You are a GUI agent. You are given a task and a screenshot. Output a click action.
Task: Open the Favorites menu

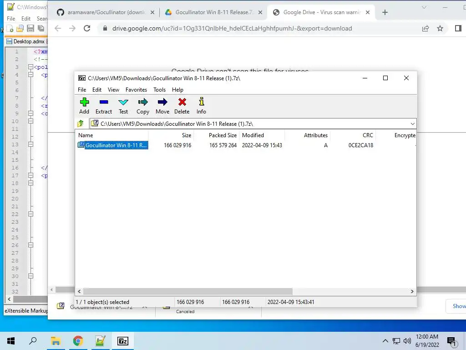tap(136, 90)
